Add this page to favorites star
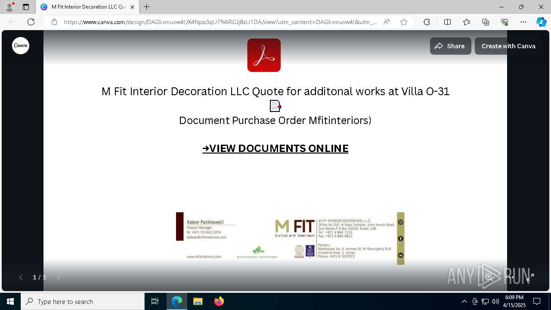Viewport: 551px width, 310px height. 404,22
